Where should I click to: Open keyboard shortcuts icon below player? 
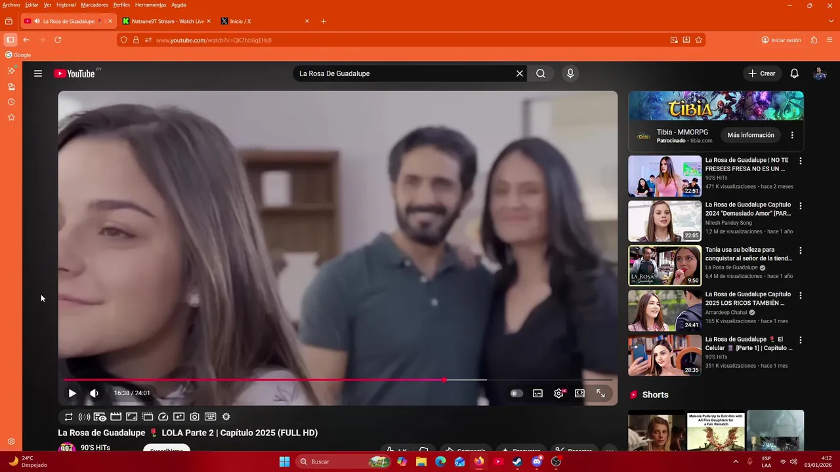[x=210, y=416]
